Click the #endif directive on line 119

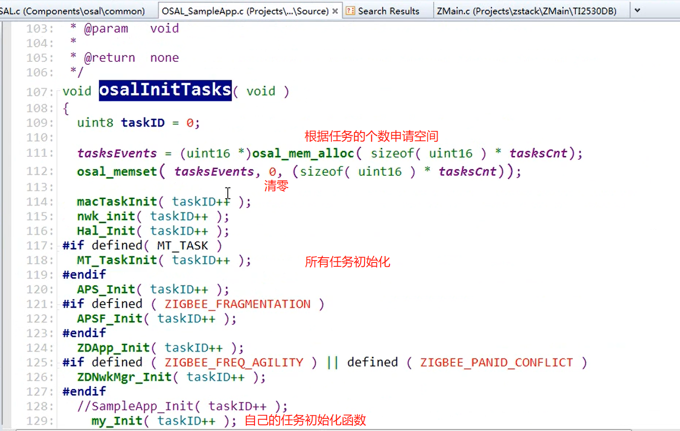pos(84,275)
